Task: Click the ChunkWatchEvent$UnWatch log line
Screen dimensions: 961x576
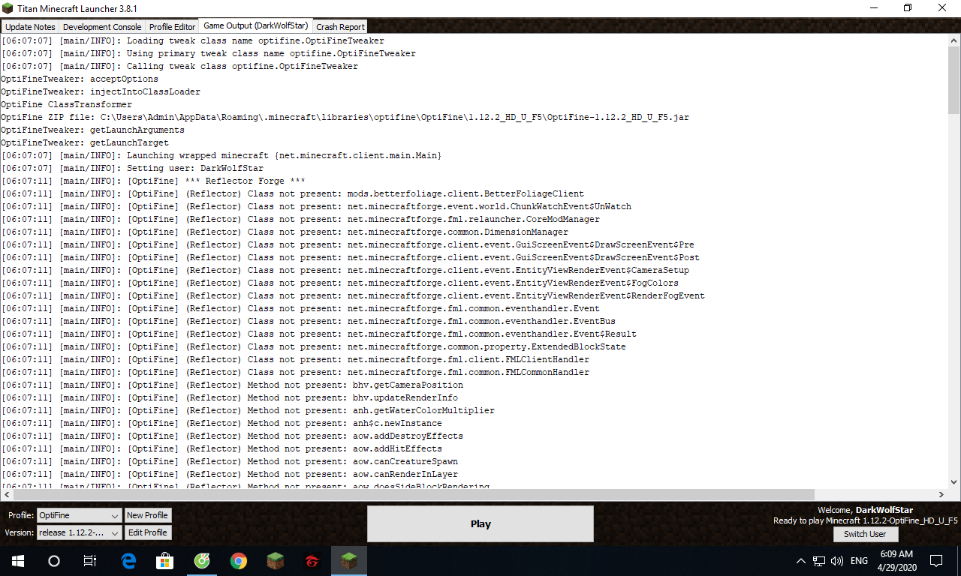Action: (316, 206)
